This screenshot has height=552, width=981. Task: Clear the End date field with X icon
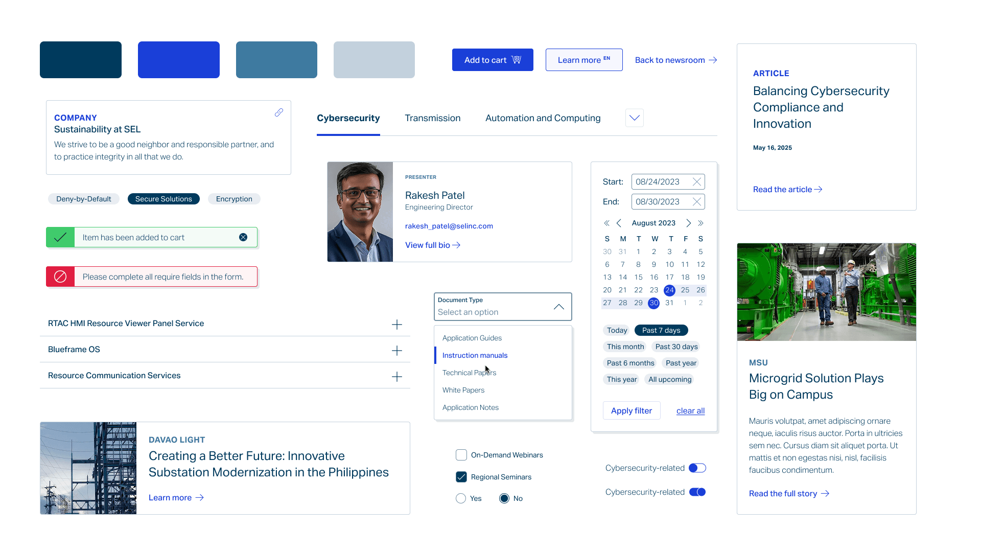696,202
